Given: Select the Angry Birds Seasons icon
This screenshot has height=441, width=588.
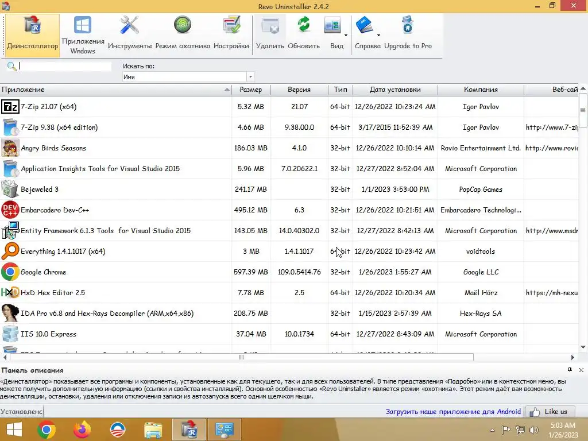Looking at the screenshot, I should click(x=10, y=148).
